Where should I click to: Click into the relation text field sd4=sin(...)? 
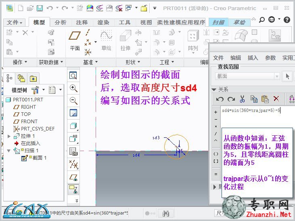(251, 110)
